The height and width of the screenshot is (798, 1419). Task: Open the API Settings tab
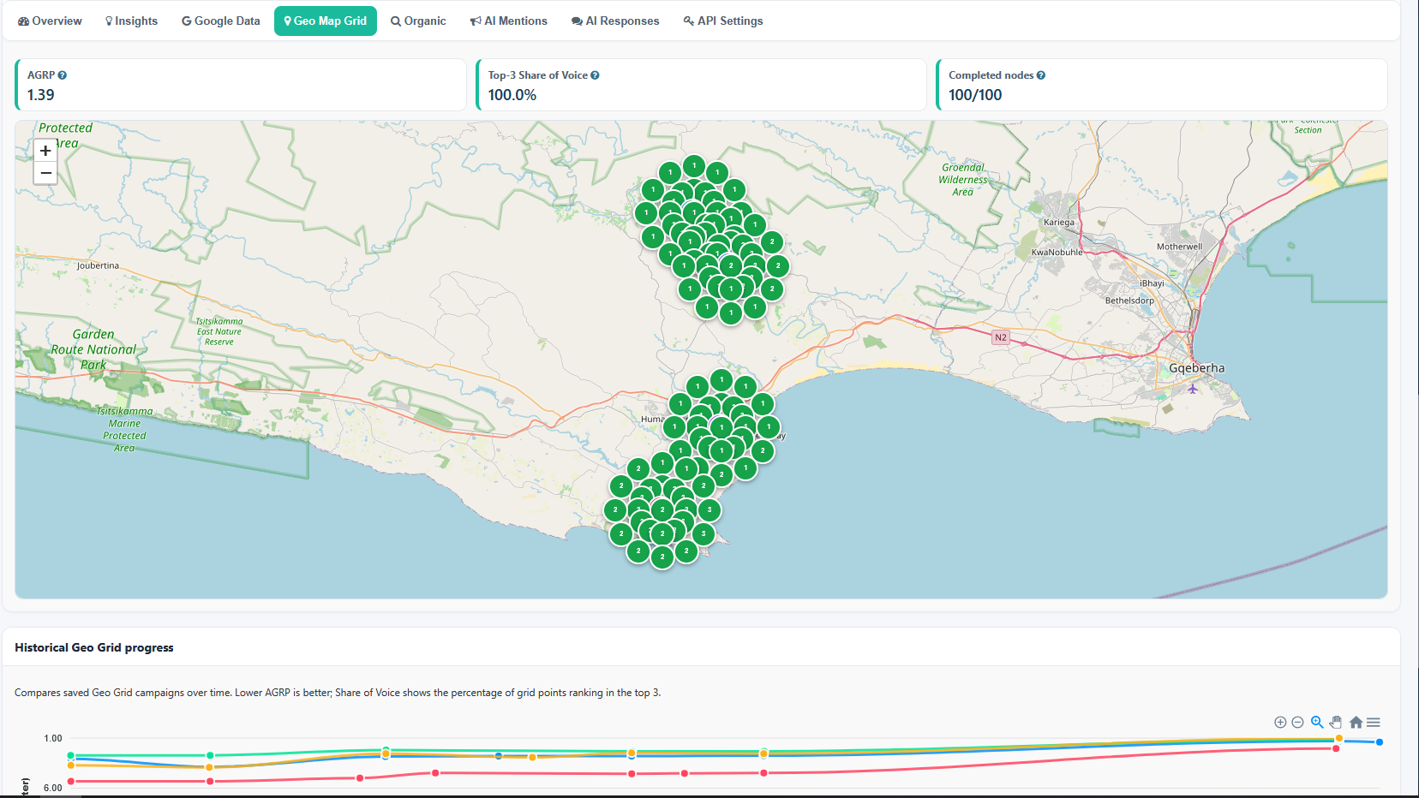click(x=722, y=21)
